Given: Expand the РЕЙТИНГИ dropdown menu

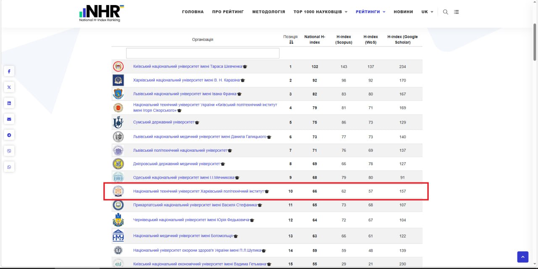Looking at the screenshot, I should pos(370,12).
